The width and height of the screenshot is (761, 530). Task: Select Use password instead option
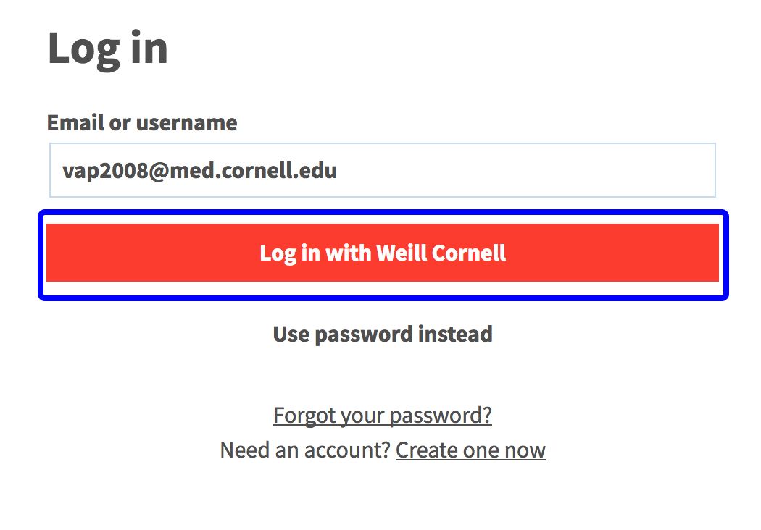coord(382,334)
